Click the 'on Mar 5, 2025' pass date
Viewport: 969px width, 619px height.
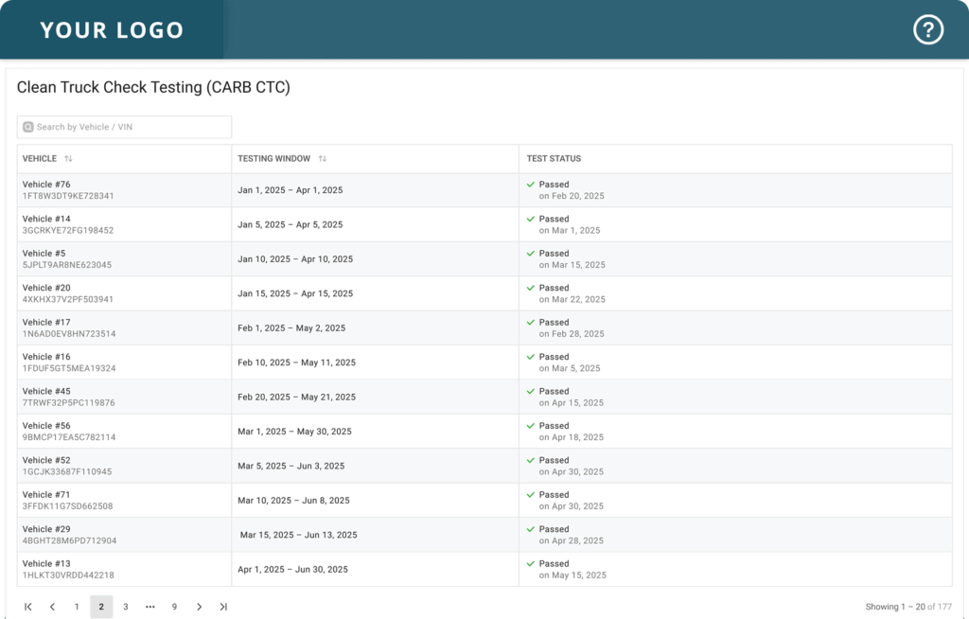(569, 368)
